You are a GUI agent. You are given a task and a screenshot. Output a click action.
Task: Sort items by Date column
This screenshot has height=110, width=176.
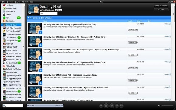click(x=139, y=21)
